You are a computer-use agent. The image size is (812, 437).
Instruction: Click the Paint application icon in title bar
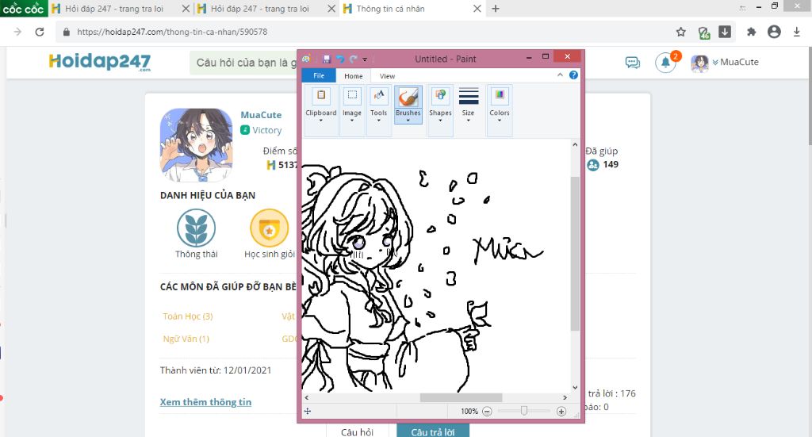tap(306, 59)
